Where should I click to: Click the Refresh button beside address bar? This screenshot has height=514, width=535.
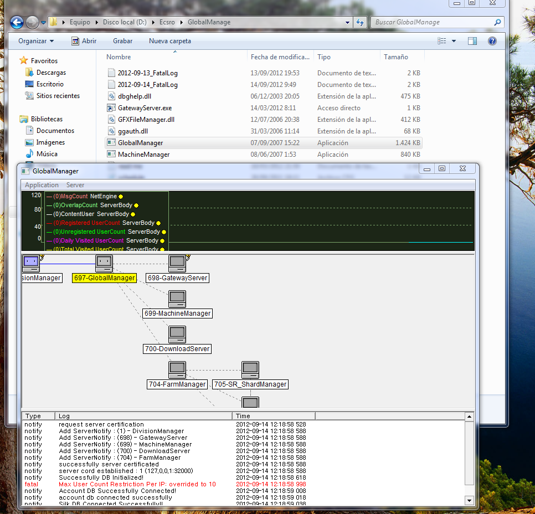coord(360,23)
